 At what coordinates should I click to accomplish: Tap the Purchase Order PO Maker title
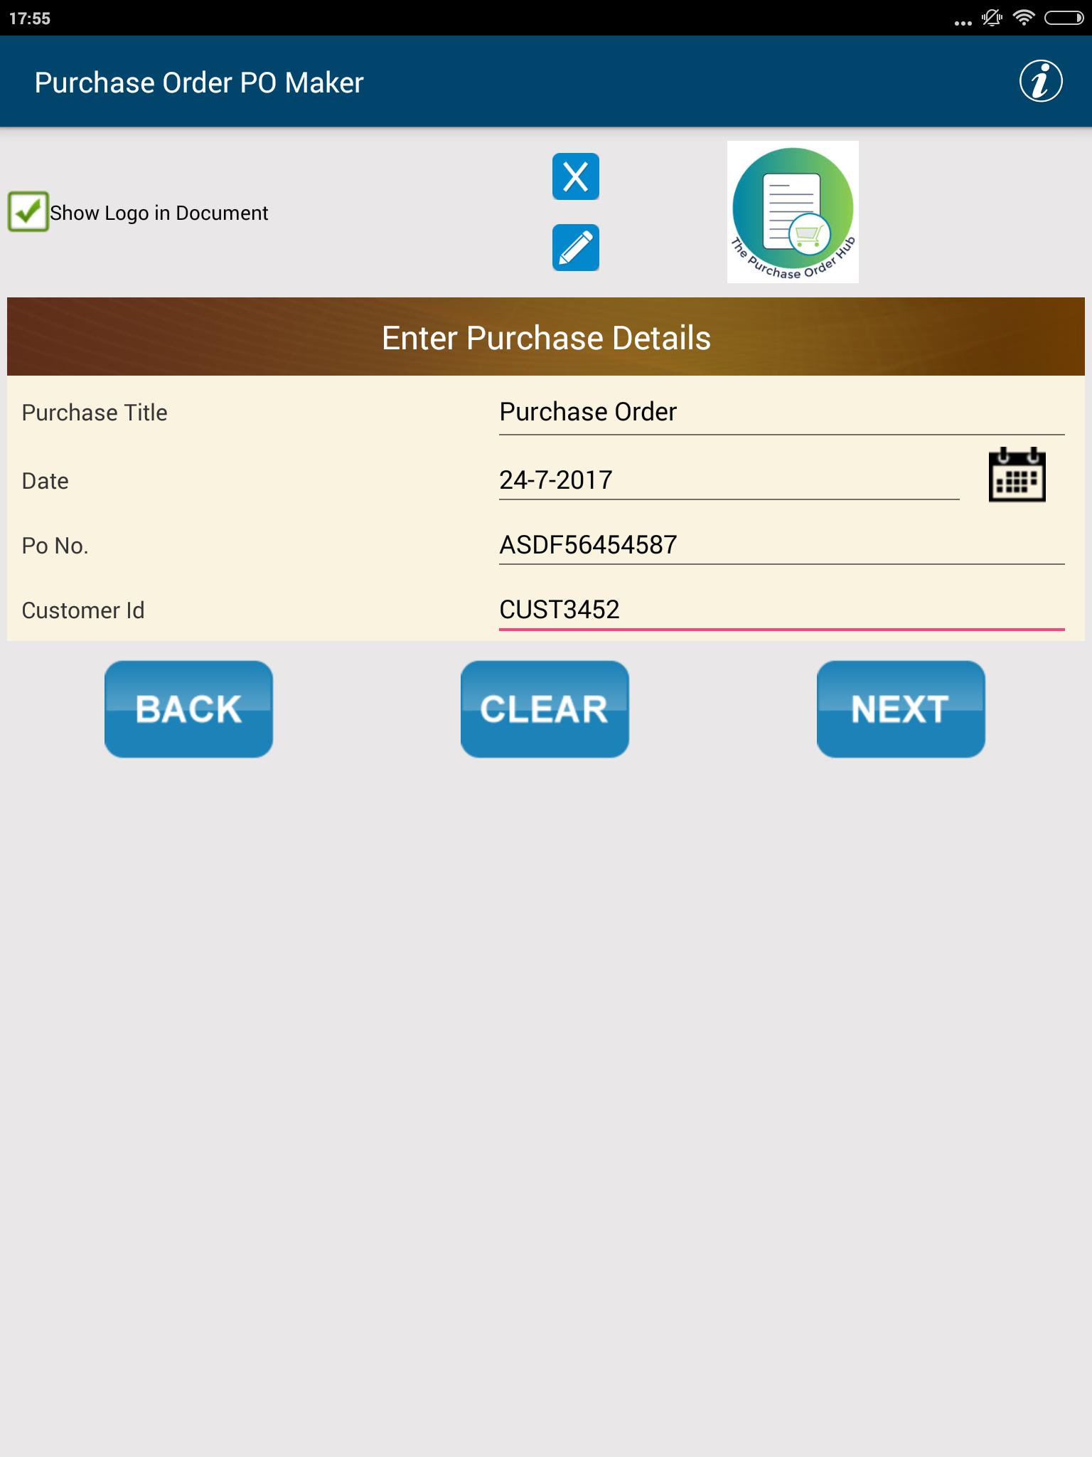point(199,83)
